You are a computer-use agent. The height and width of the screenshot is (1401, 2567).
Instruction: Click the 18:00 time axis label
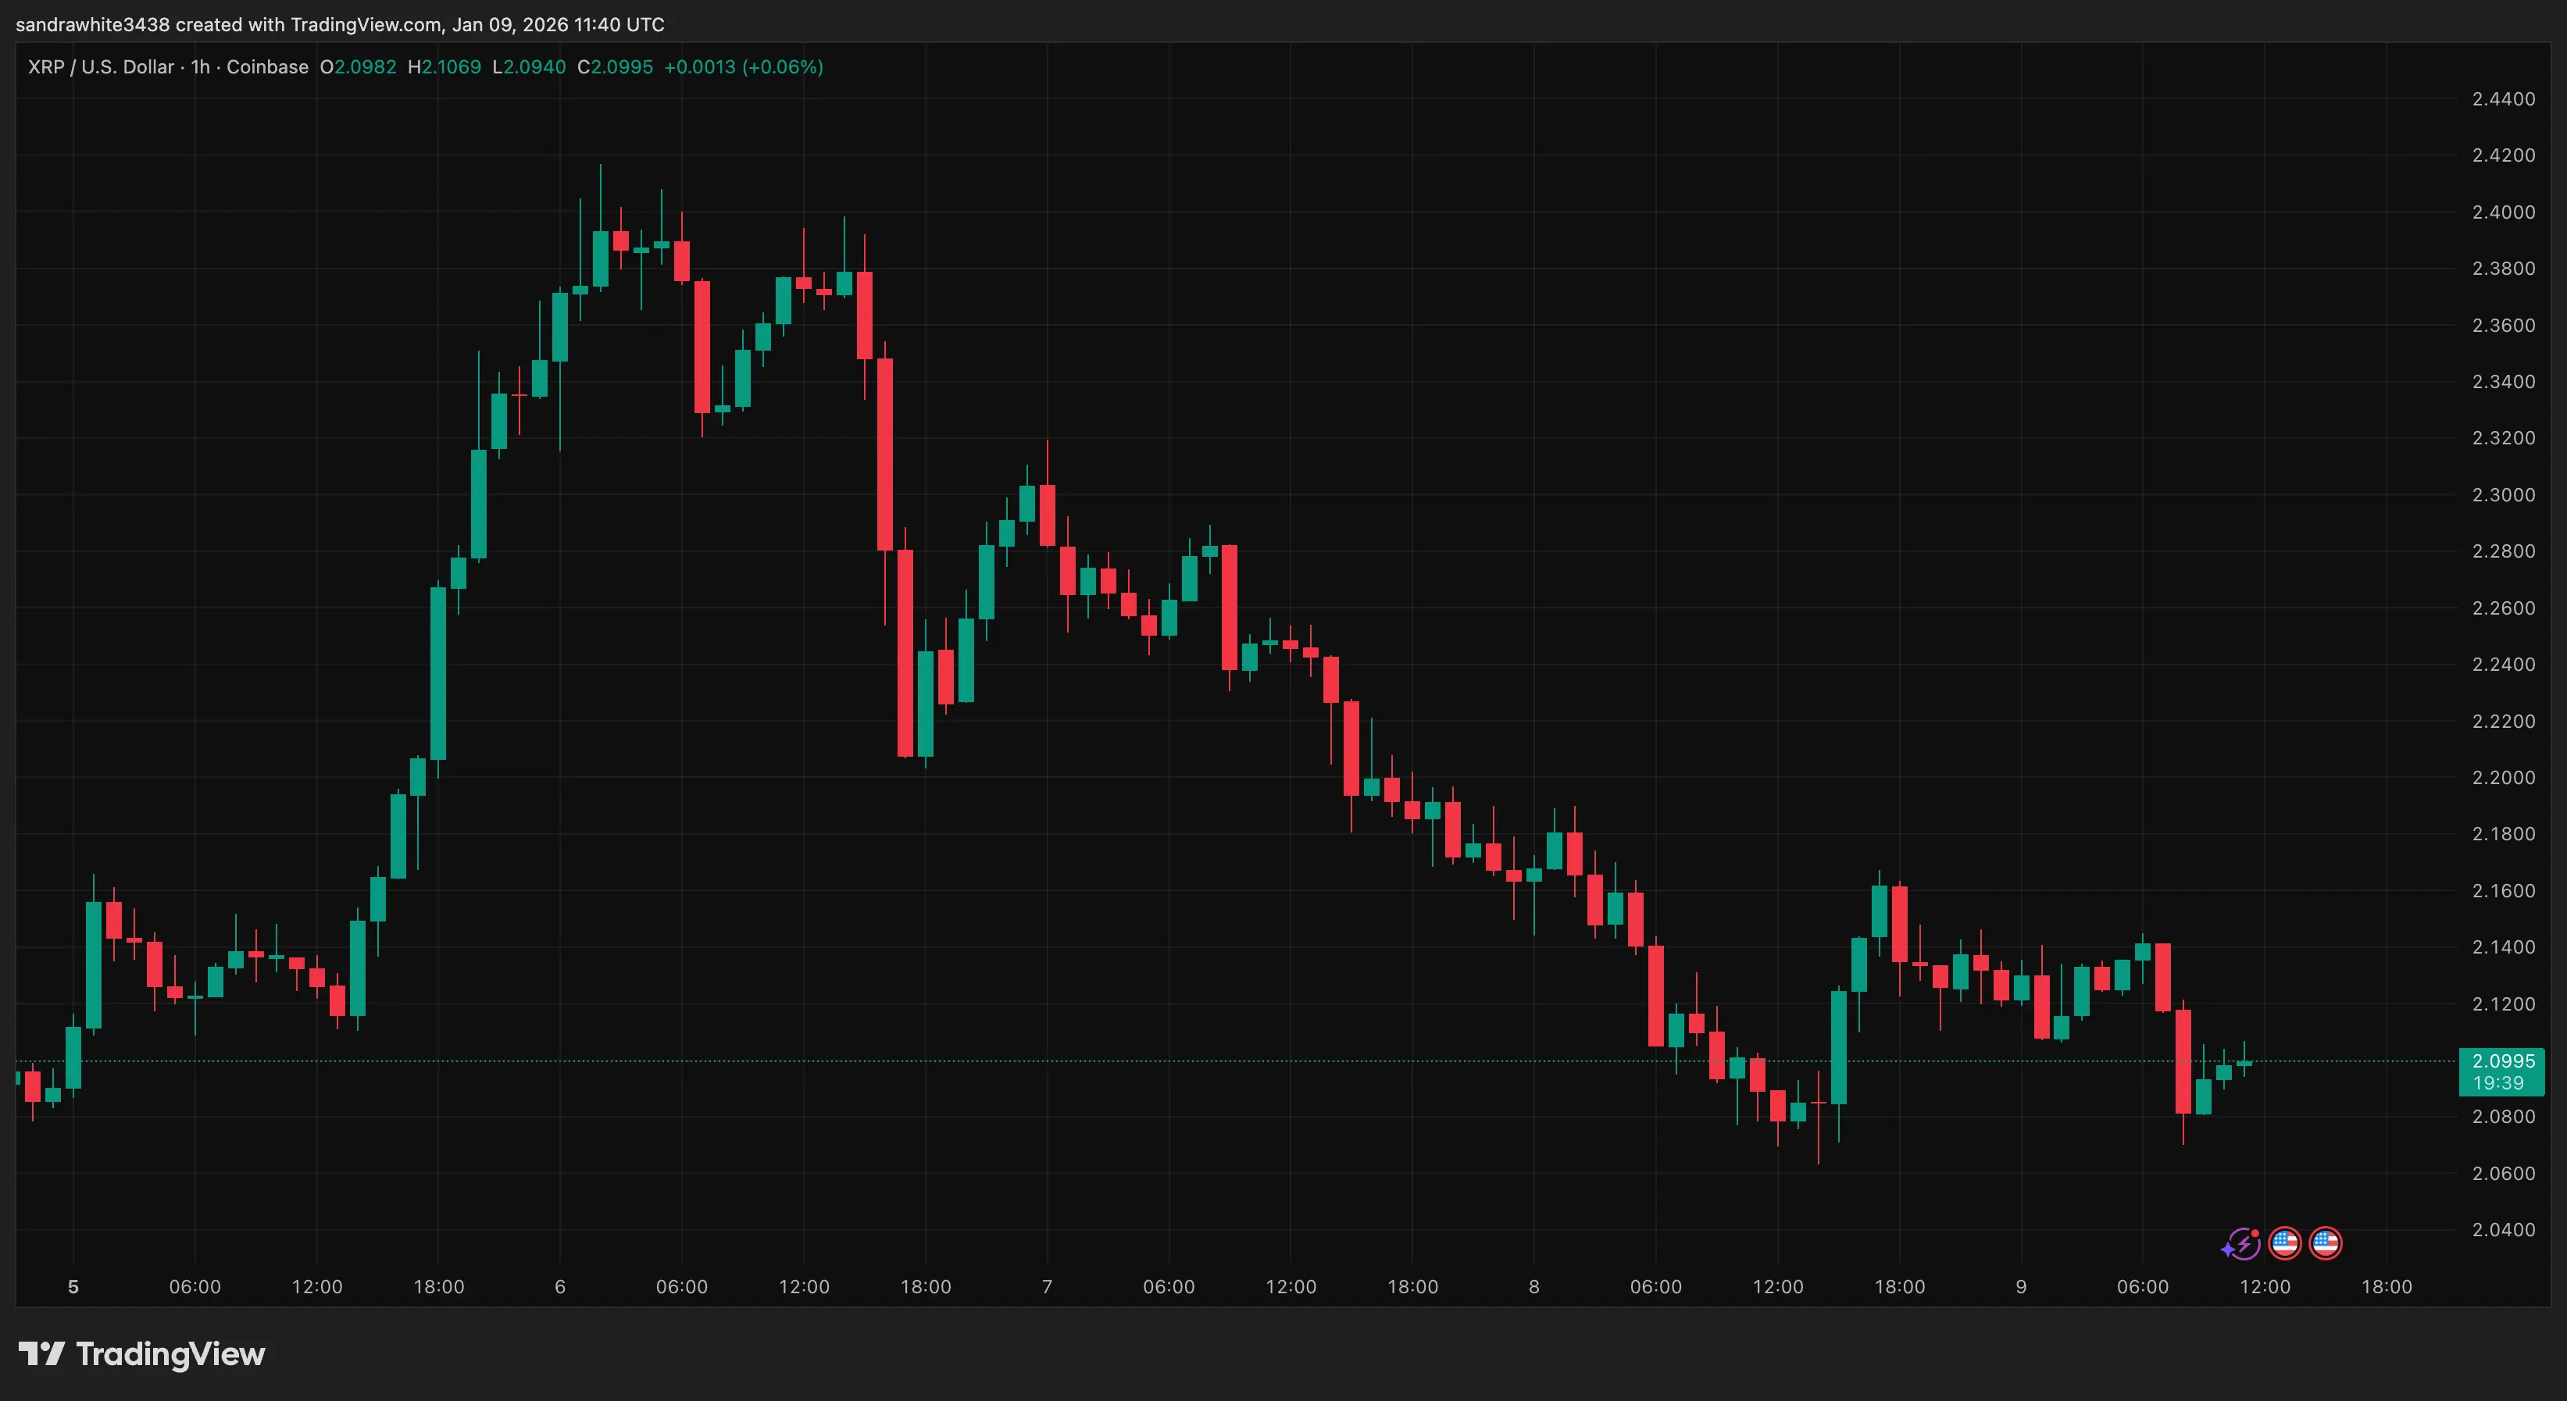[x=438, y=1285]
